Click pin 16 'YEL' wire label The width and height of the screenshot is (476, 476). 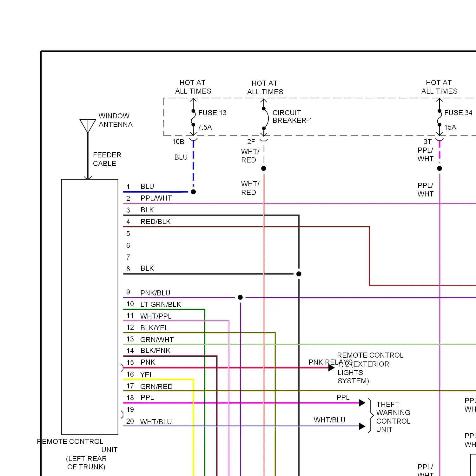147,375
